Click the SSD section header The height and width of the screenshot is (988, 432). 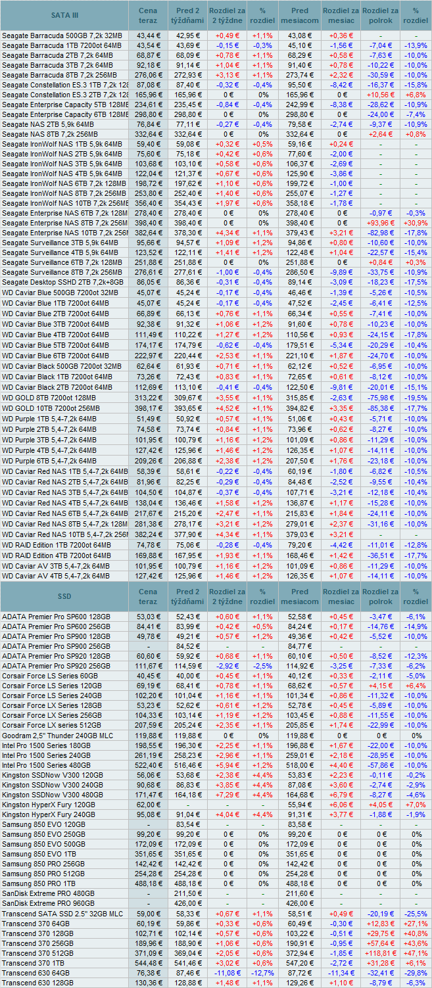click(64, 596)
